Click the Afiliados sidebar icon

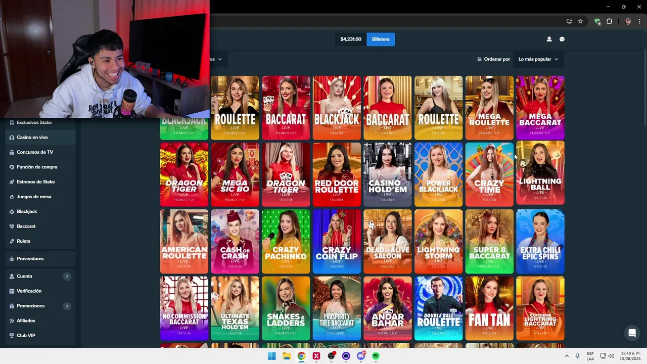(12, 321)
